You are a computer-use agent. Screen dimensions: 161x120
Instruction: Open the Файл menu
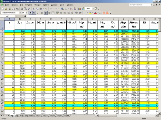pos(7,5)
